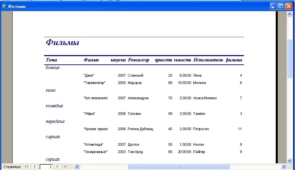Maximize the Фильмы window

point(281,6)
